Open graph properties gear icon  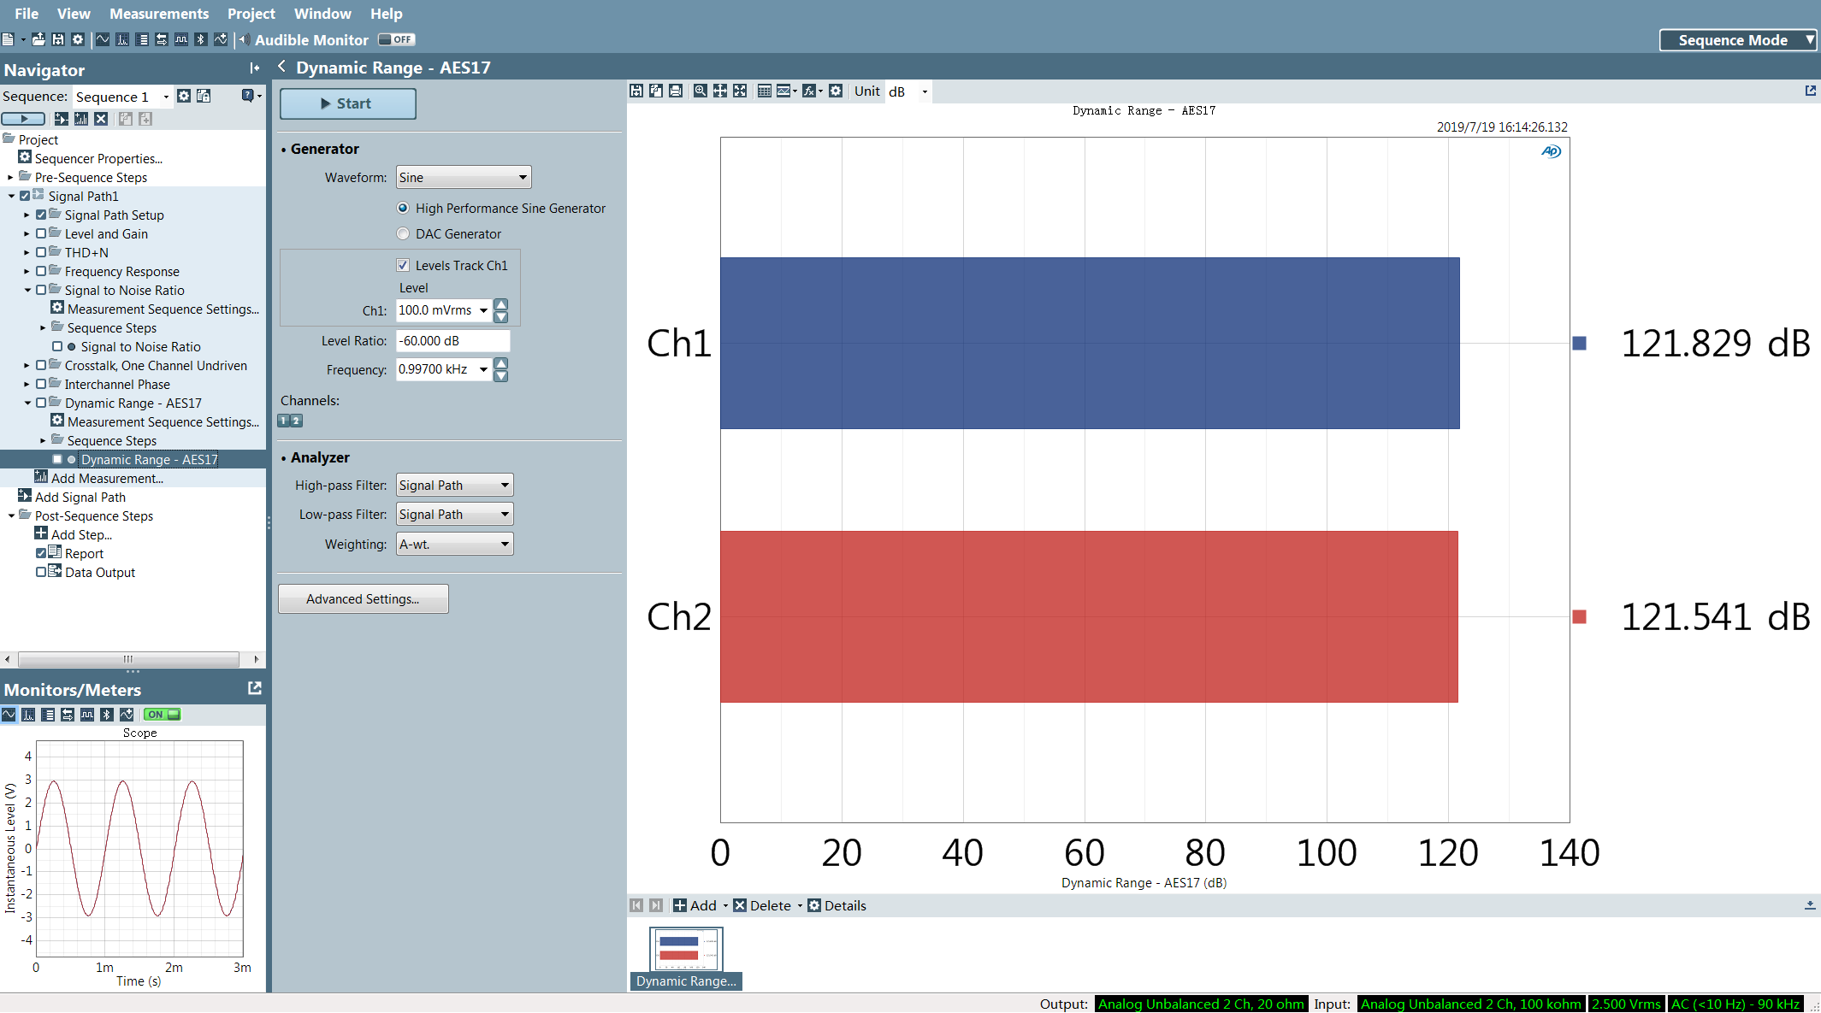836,91
